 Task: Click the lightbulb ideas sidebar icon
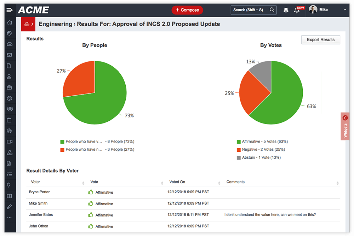coord(10,185)
